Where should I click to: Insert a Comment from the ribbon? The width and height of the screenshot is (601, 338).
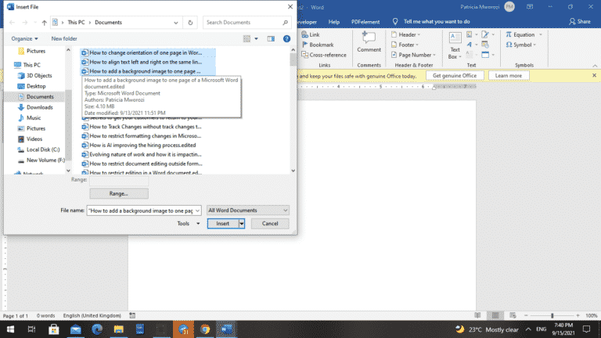369,42
